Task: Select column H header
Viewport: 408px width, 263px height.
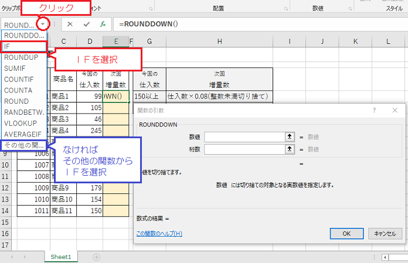Action: (220, 42)
